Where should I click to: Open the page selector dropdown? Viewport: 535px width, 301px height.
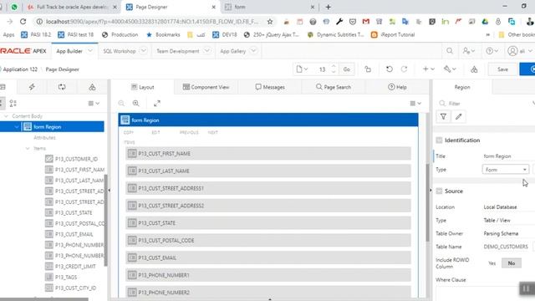pos(302,69)
